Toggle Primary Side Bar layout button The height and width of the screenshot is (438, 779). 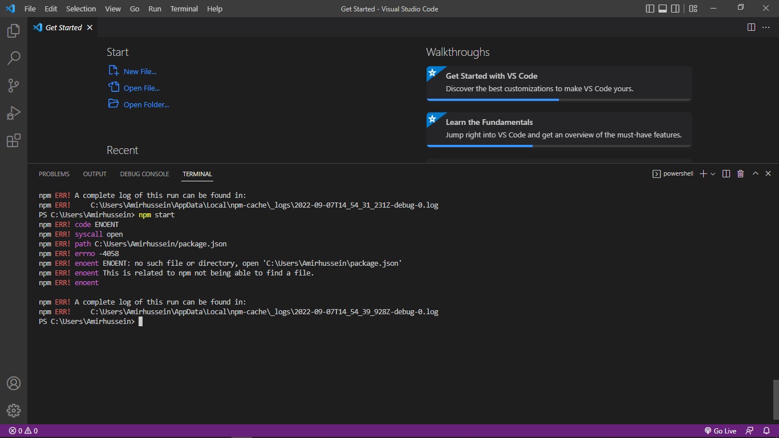(650, 9)
